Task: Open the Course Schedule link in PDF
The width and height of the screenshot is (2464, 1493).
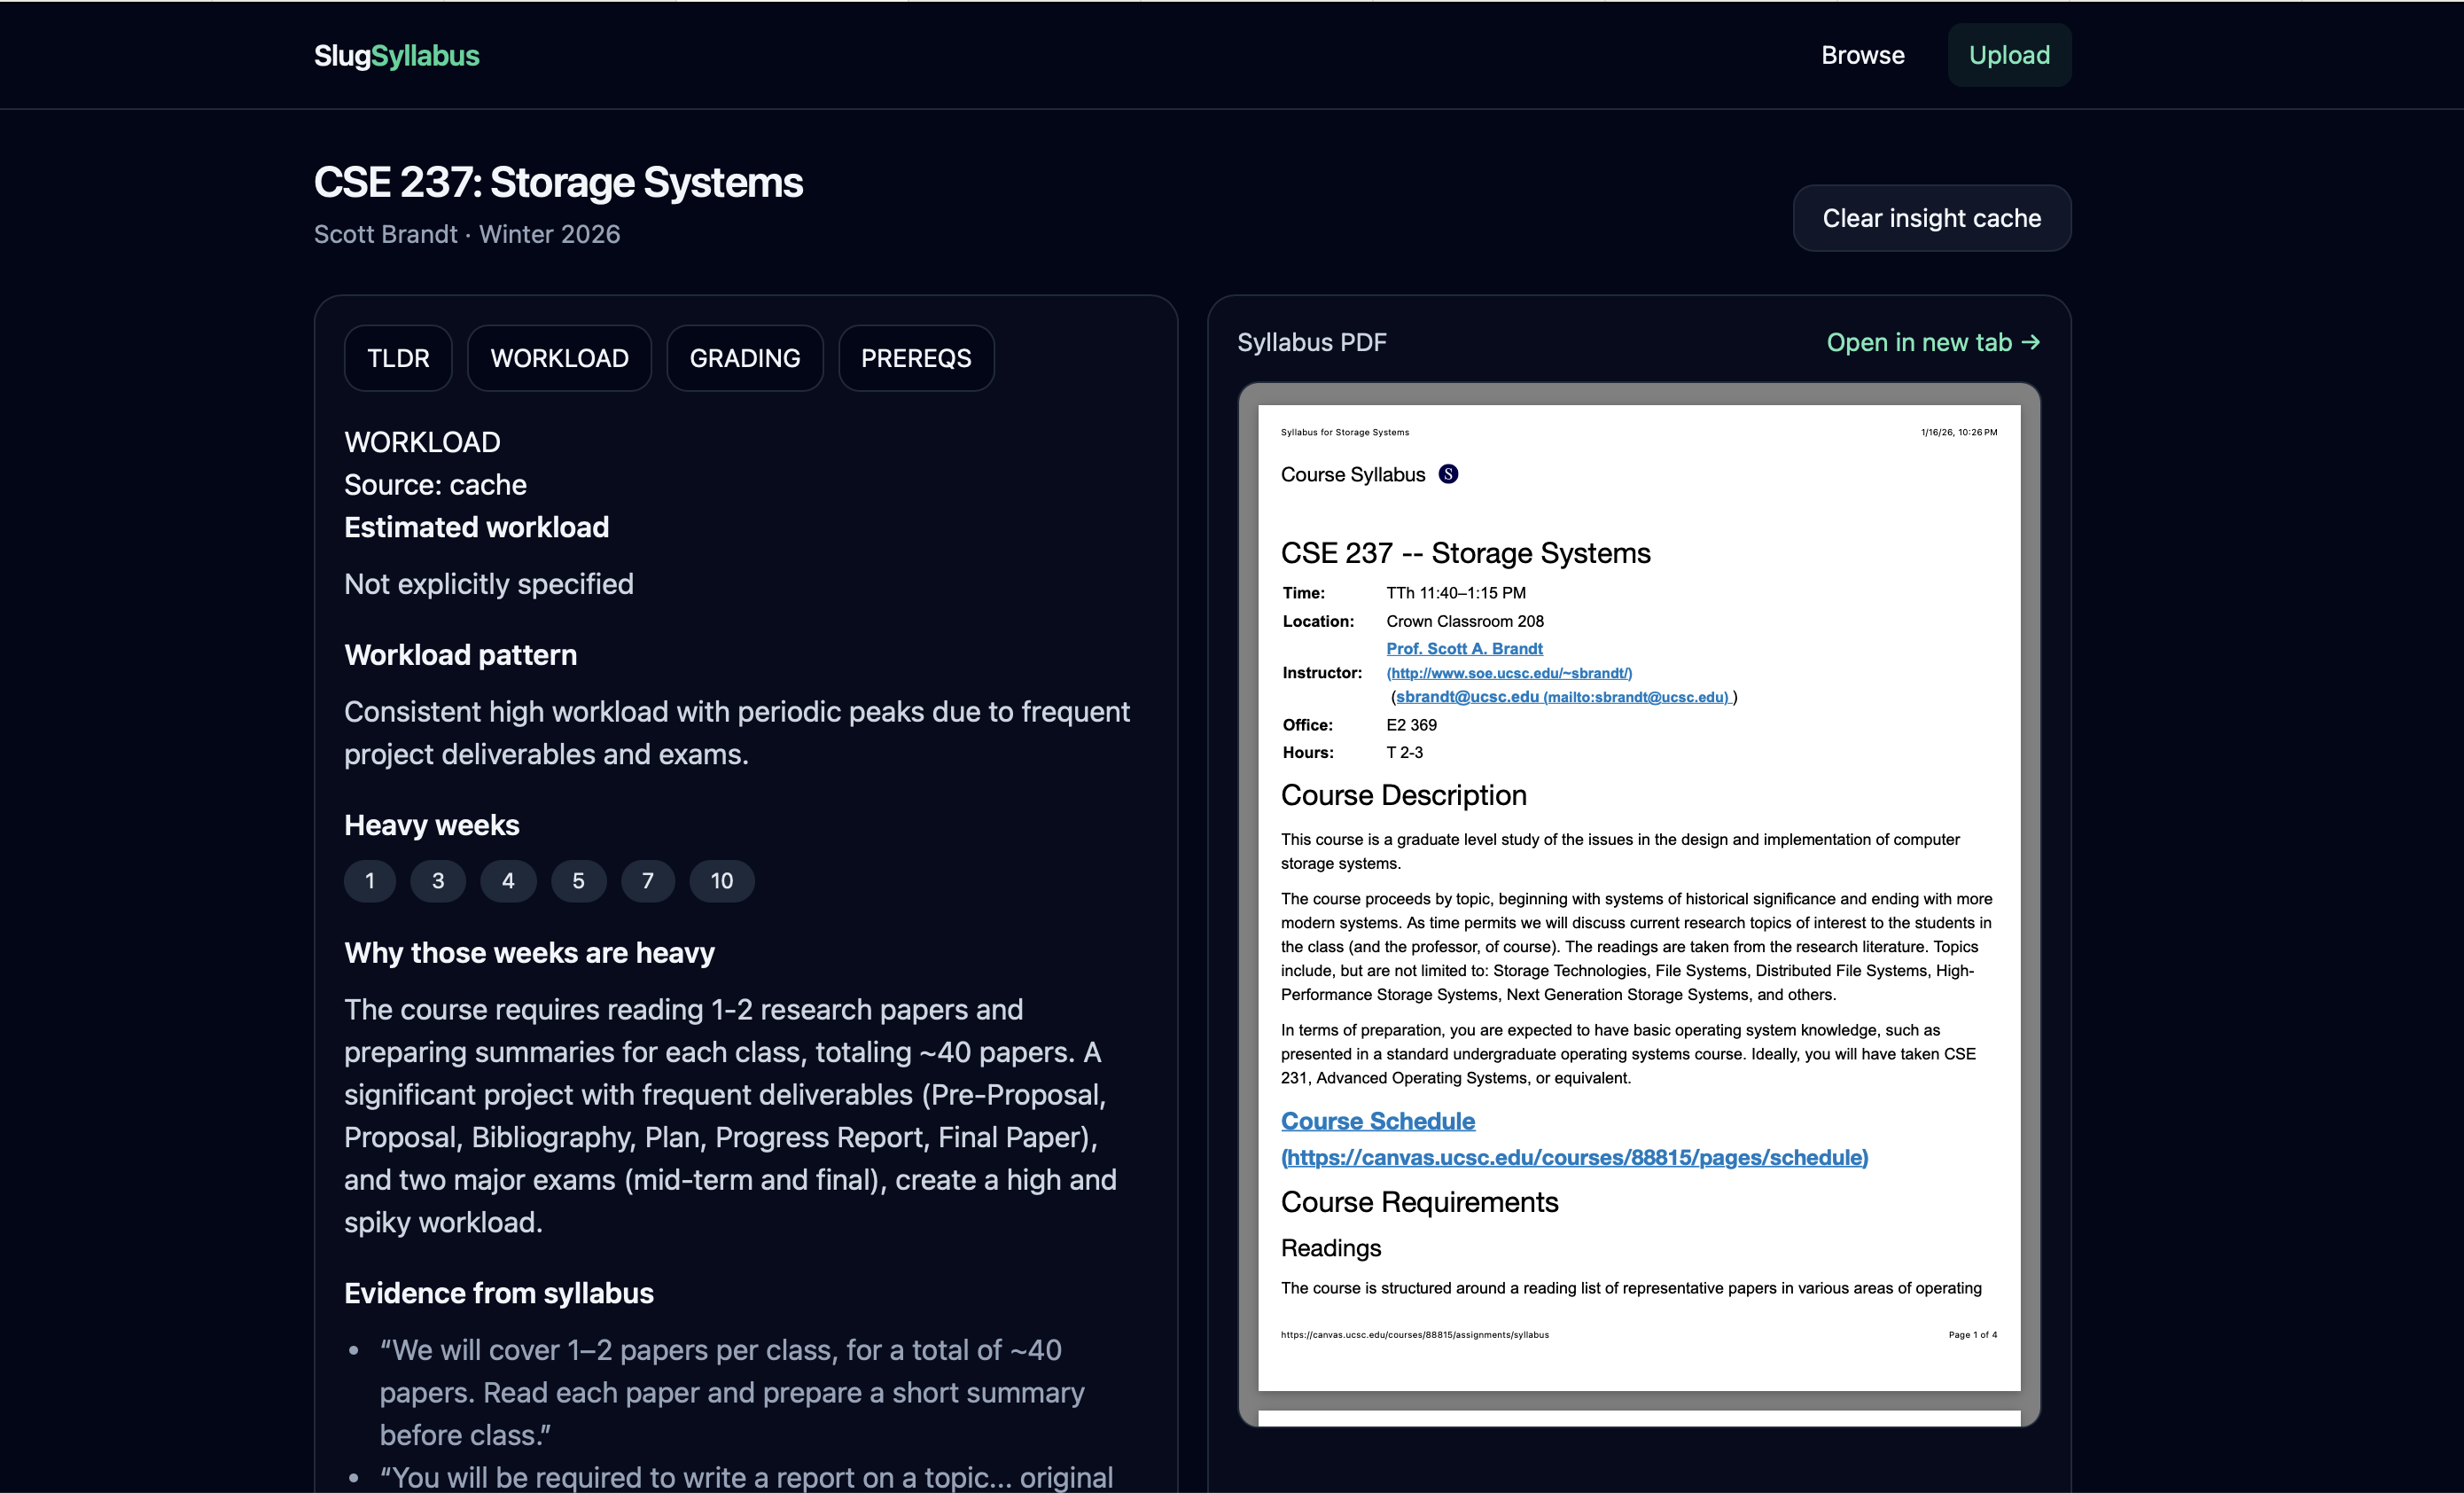Action: click(1377, 1121)
